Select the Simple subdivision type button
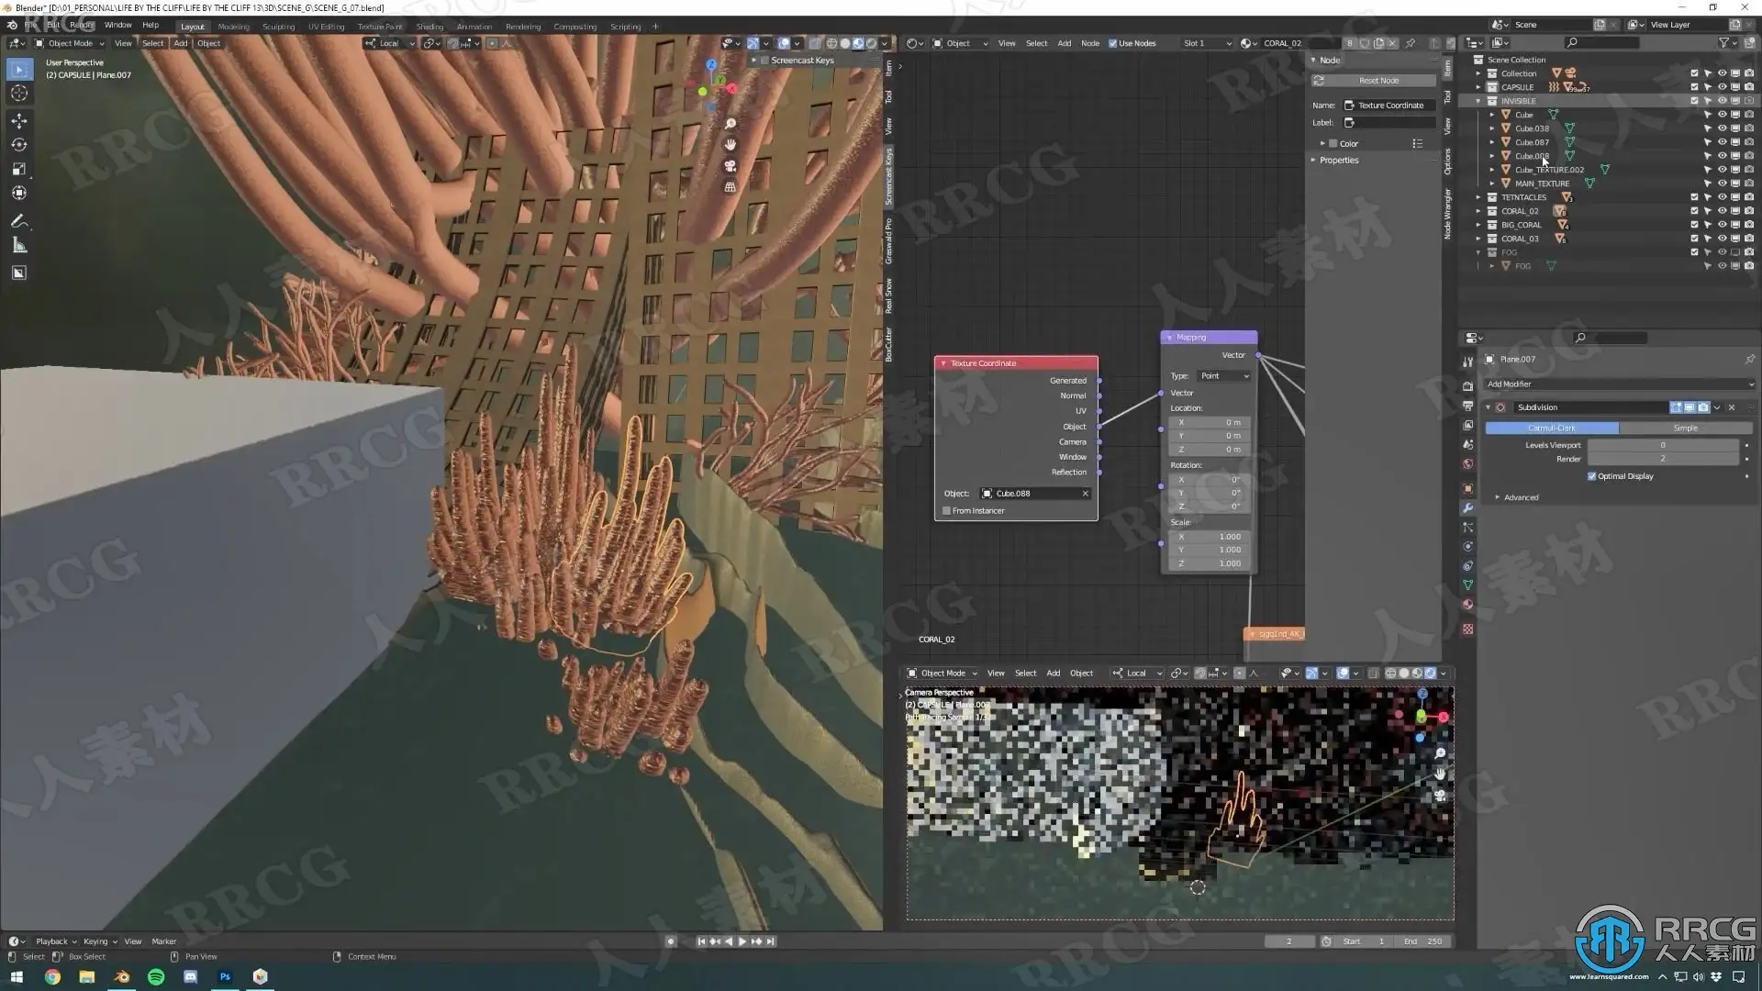This screenshot has width=1762, height=991. tap(1685, 429)
